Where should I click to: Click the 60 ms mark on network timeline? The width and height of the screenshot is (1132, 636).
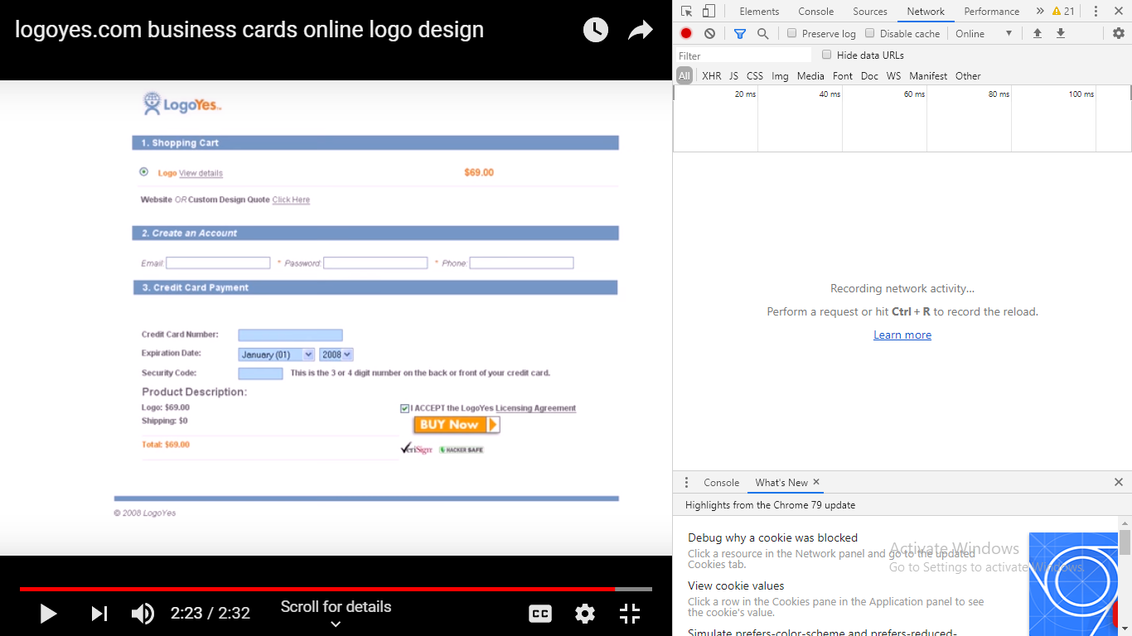coord(914,94)
